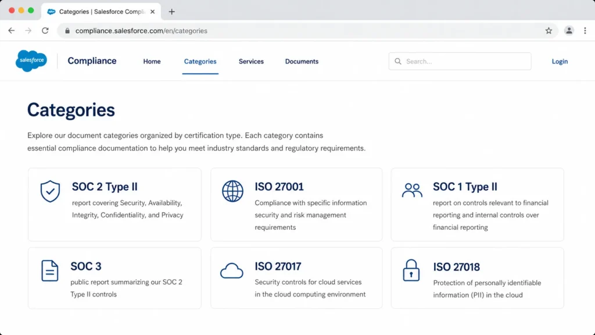Image resolution: width=595 pixels, height=335 pixels.
Task: Open the SOC 2 Type II heading
Action: (x=105, y=187)
